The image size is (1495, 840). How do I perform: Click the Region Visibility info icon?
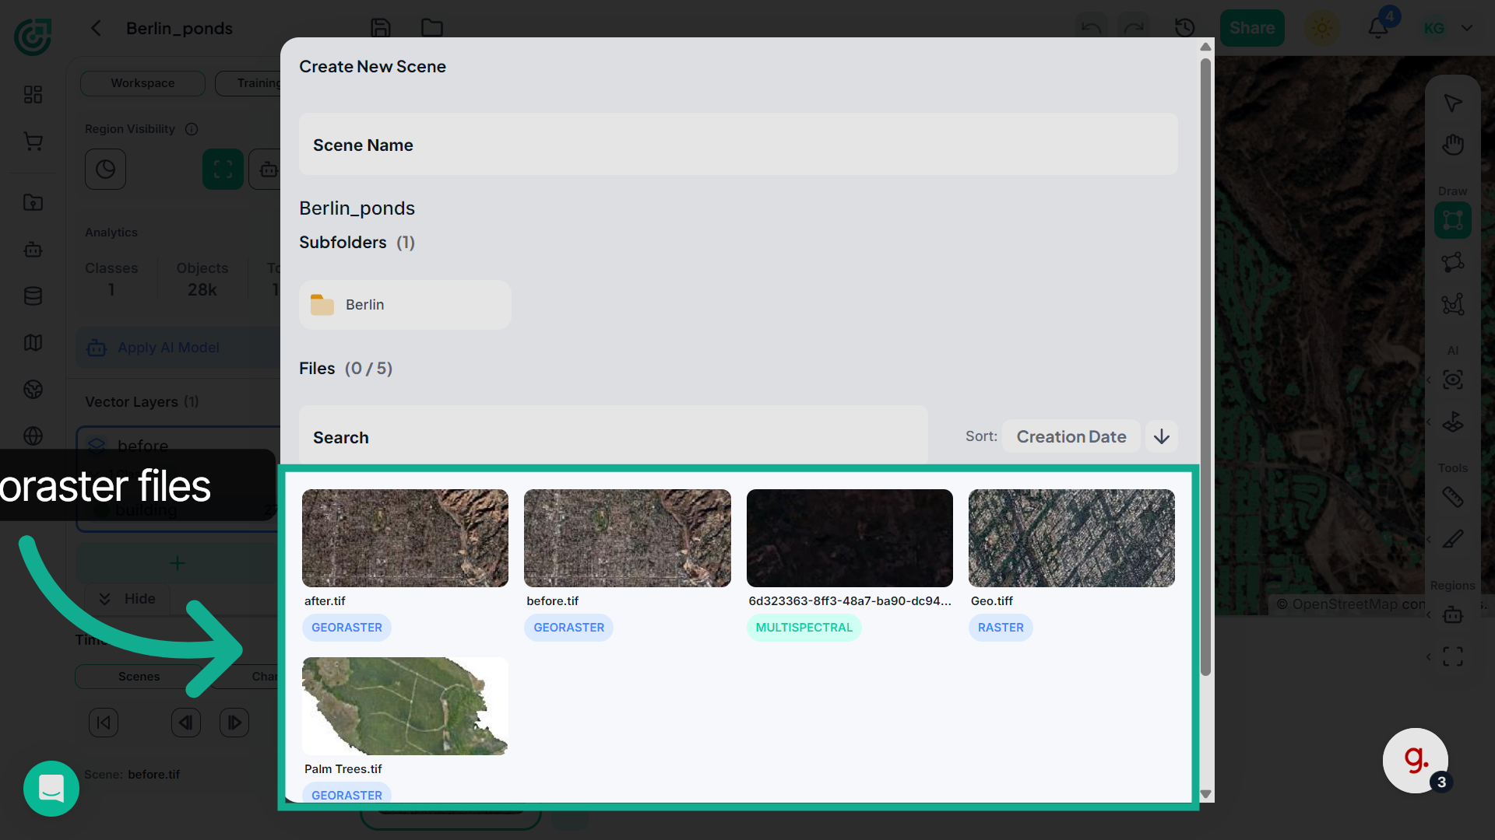point(192,129)
